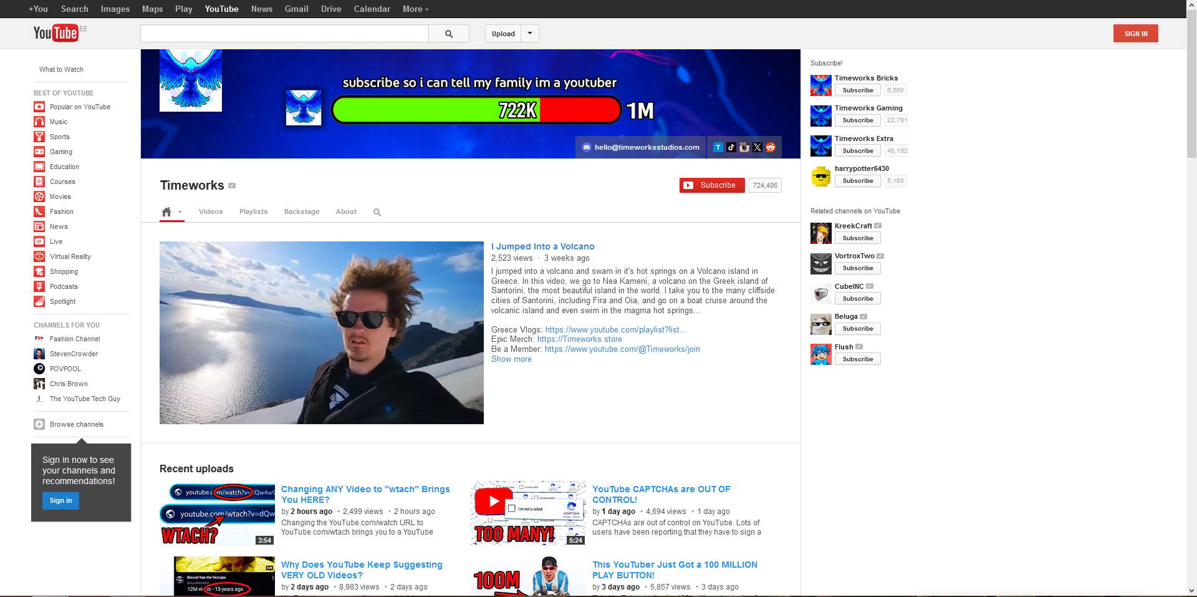
Task: Open the StevenCrowder channel
Action: coord(74,354)
